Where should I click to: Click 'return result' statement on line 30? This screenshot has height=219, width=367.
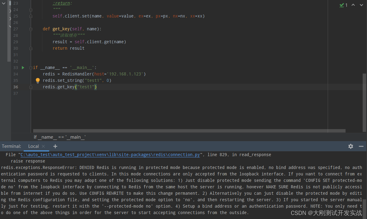point(68,48)
